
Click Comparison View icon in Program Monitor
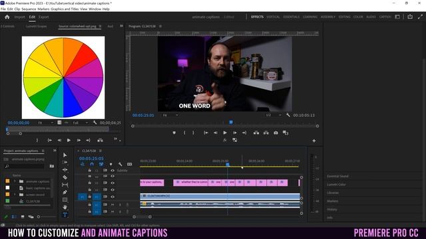[286, 133]
